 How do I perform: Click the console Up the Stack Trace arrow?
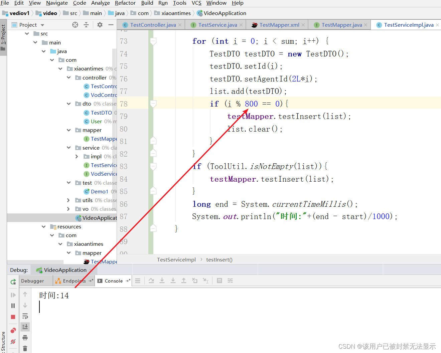coord(25,294)
